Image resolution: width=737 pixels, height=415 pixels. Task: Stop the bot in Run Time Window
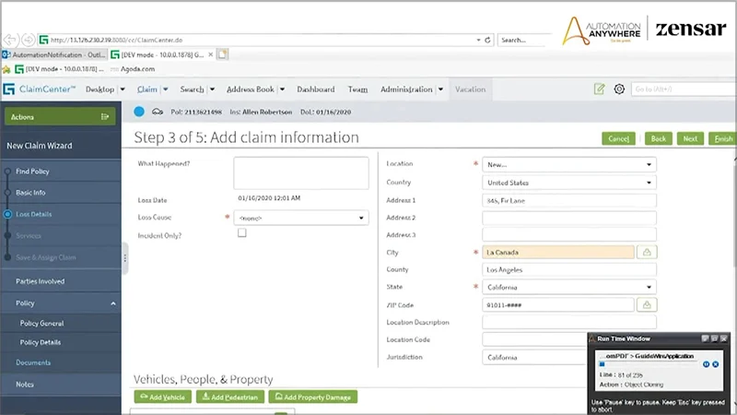716,364
